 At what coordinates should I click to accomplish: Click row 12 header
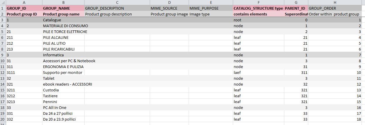pos(3,72)
